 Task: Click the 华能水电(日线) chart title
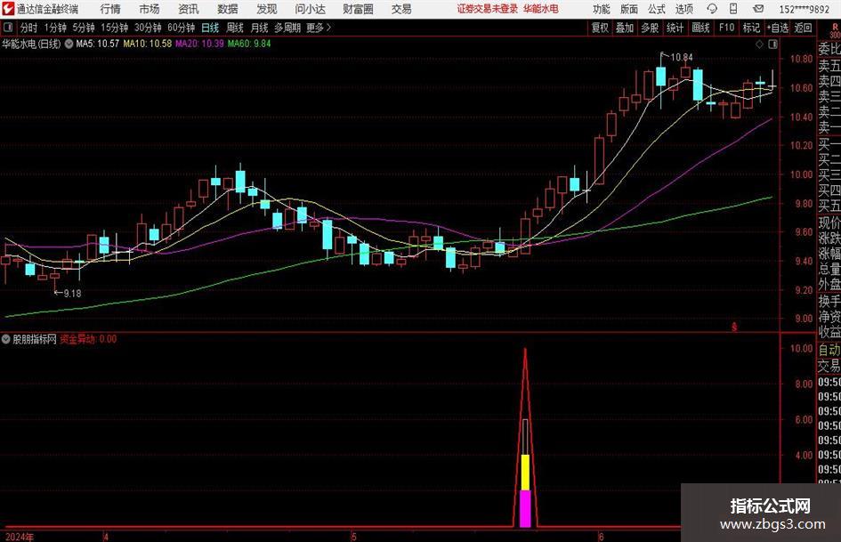pos(31,44)
